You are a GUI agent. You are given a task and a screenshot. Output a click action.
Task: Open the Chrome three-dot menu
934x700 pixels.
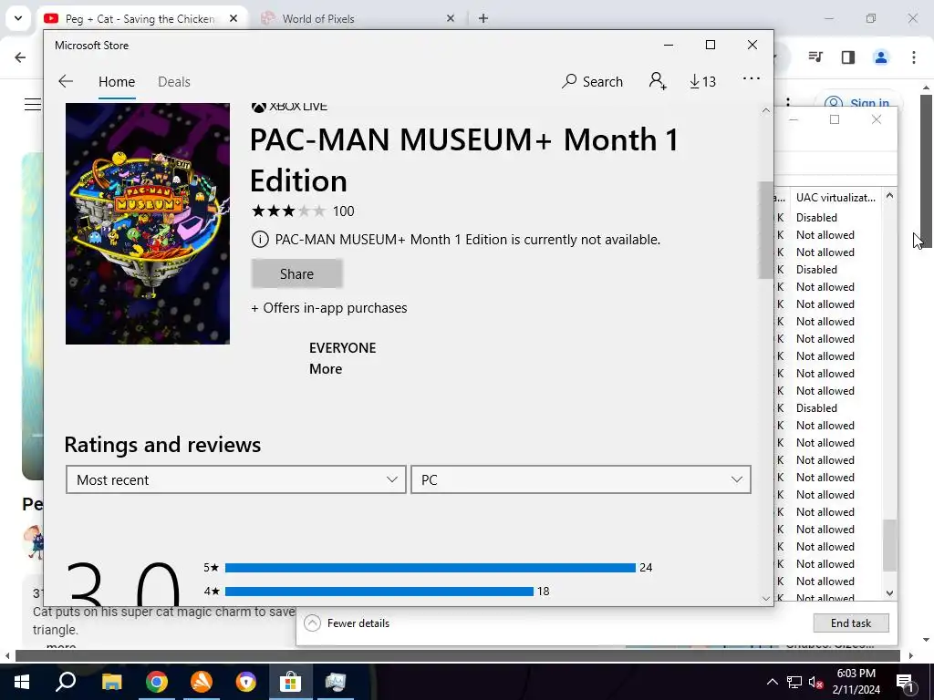tap(913, 57)
